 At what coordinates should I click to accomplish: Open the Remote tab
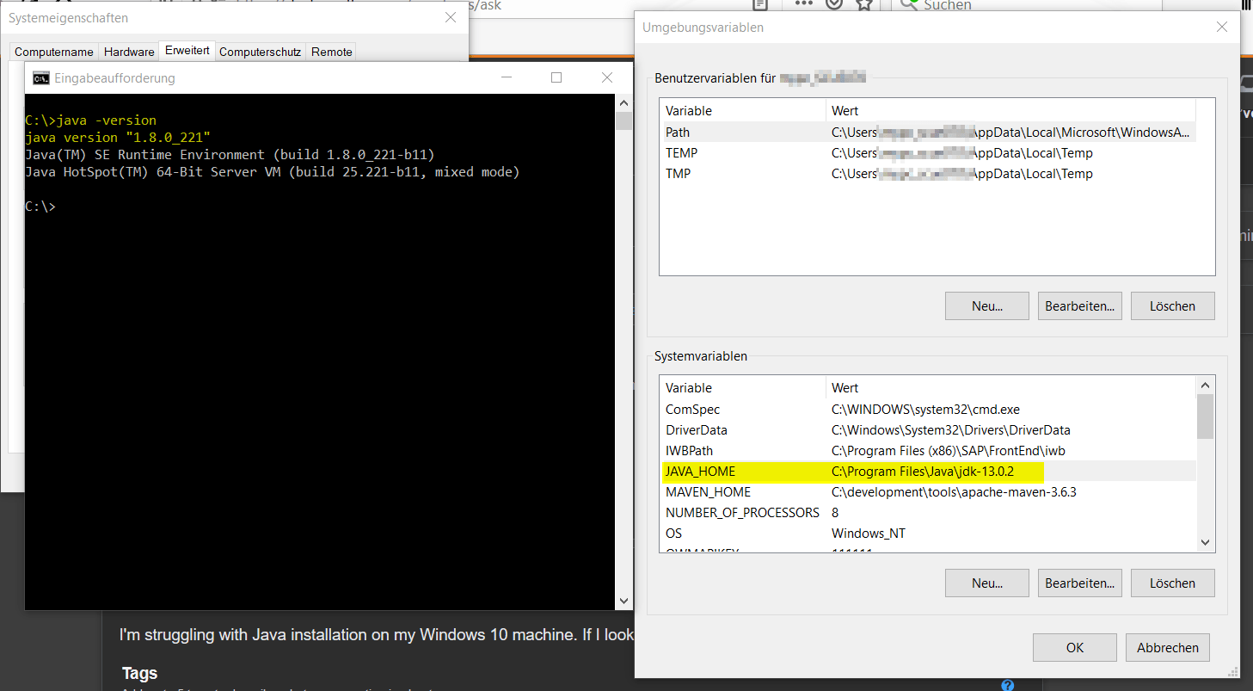(332, 52)
